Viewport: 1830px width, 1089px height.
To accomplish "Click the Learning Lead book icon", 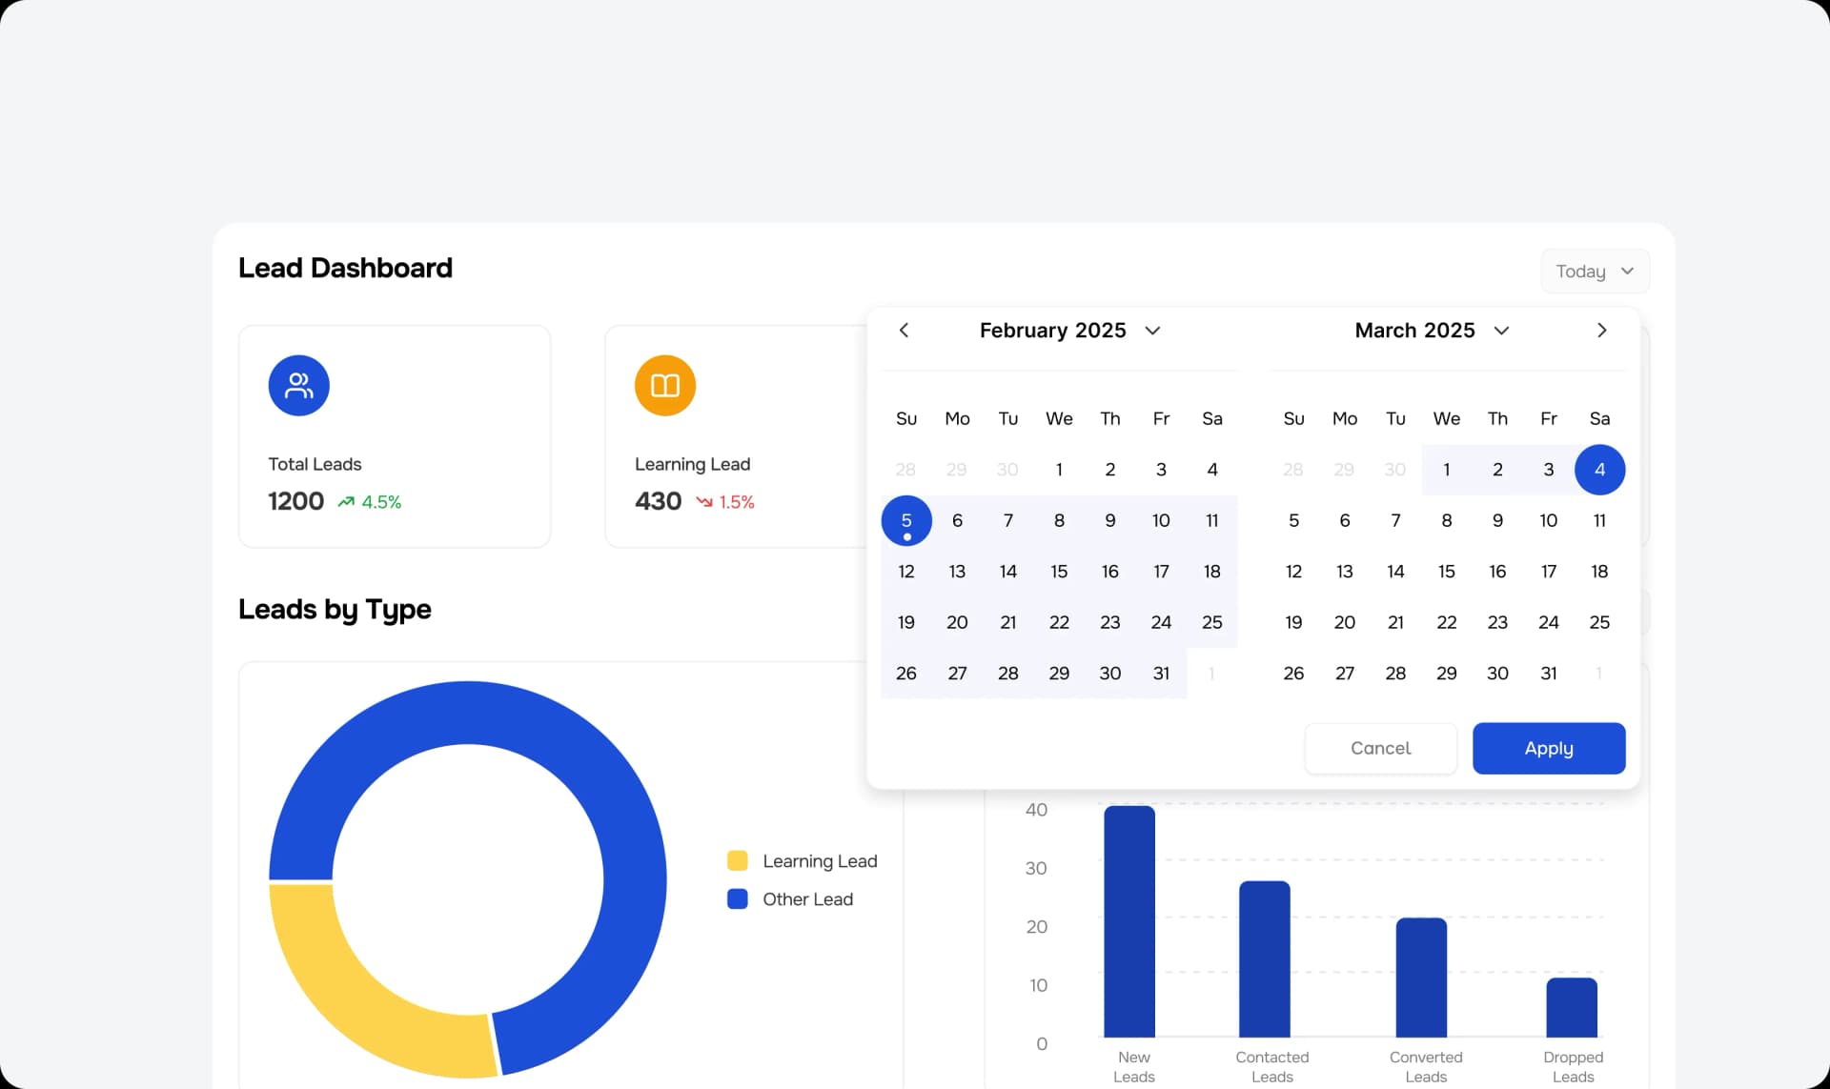I will [x=664, y=385].
